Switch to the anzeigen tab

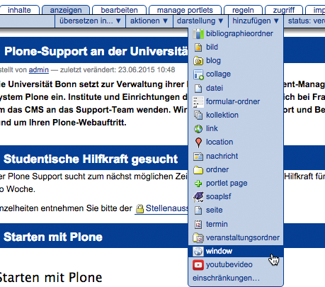click(66, 10)
